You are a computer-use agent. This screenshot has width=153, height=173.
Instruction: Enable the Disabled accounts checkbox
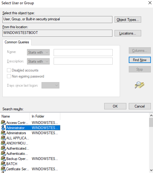[x=9, y=70]
